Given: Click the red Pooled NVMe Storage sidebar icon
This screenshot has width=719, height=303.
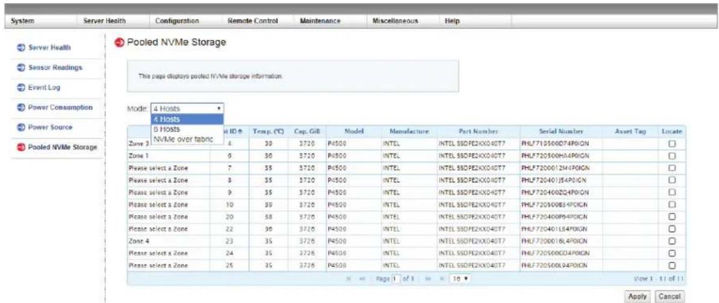Looking at the screenshot, I should (21, 147).
